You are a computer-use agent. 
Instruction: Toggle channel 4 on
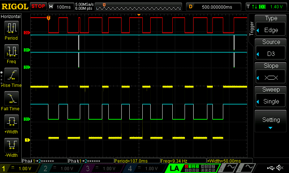click(x=144, y=169)
